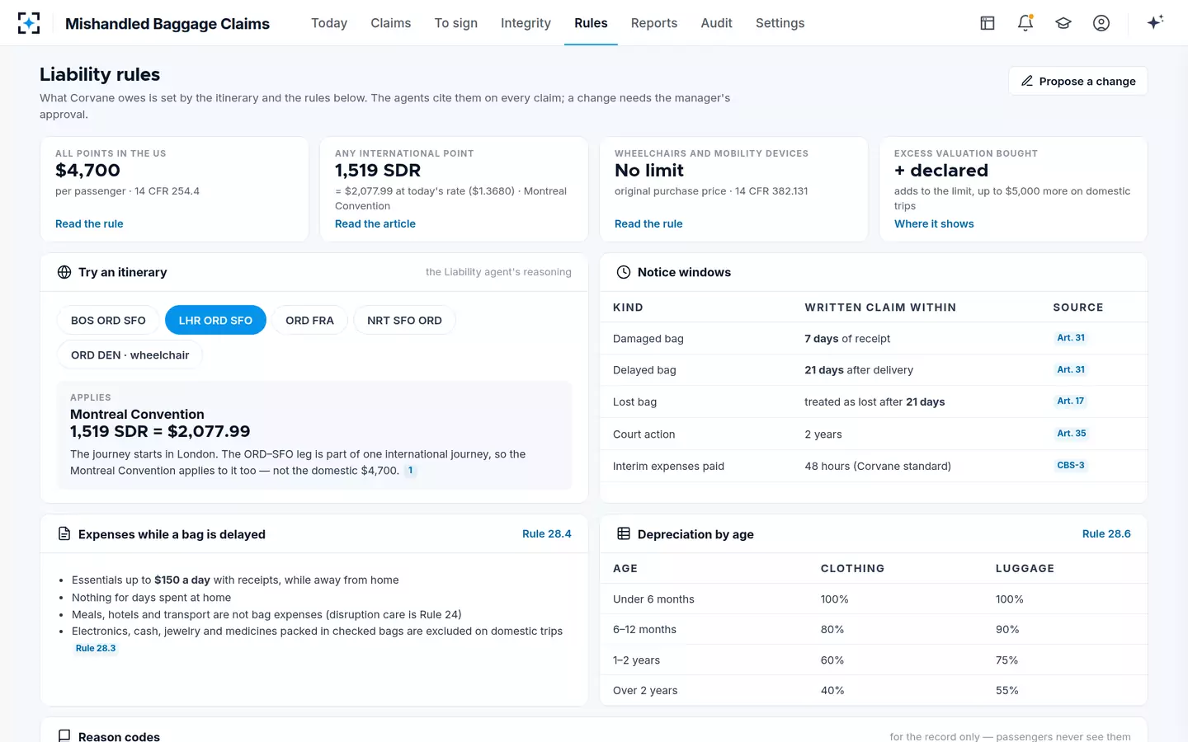Read the rule for wheelchairs No limit

point(648,223)
